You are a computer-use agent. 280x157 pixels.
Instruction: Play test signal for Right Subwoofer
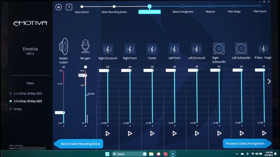(x=219, y=133)
